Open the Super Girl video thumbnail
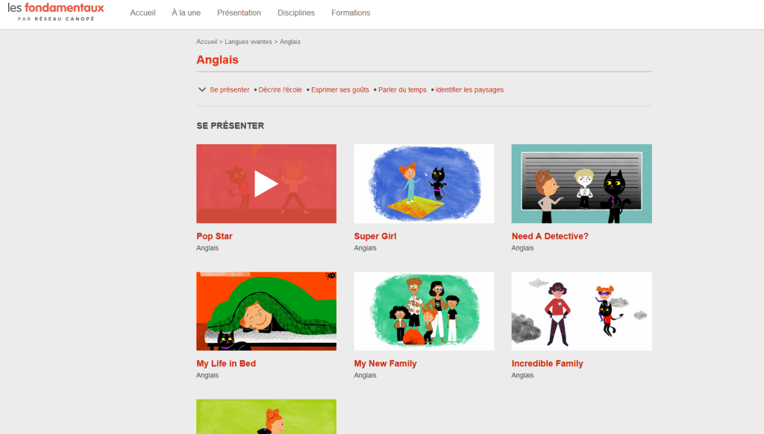Screen dimensions: 764x434 (424, 183)
